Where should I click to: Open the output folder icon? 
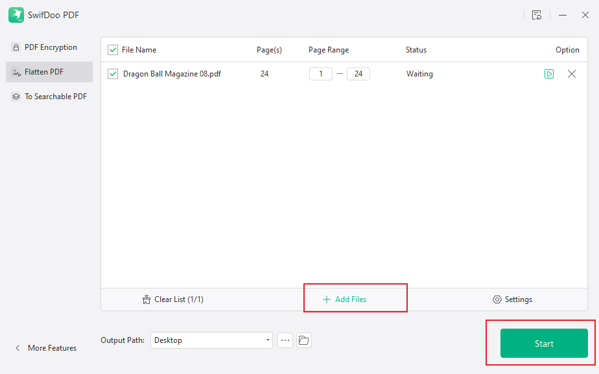pos(303,340)
